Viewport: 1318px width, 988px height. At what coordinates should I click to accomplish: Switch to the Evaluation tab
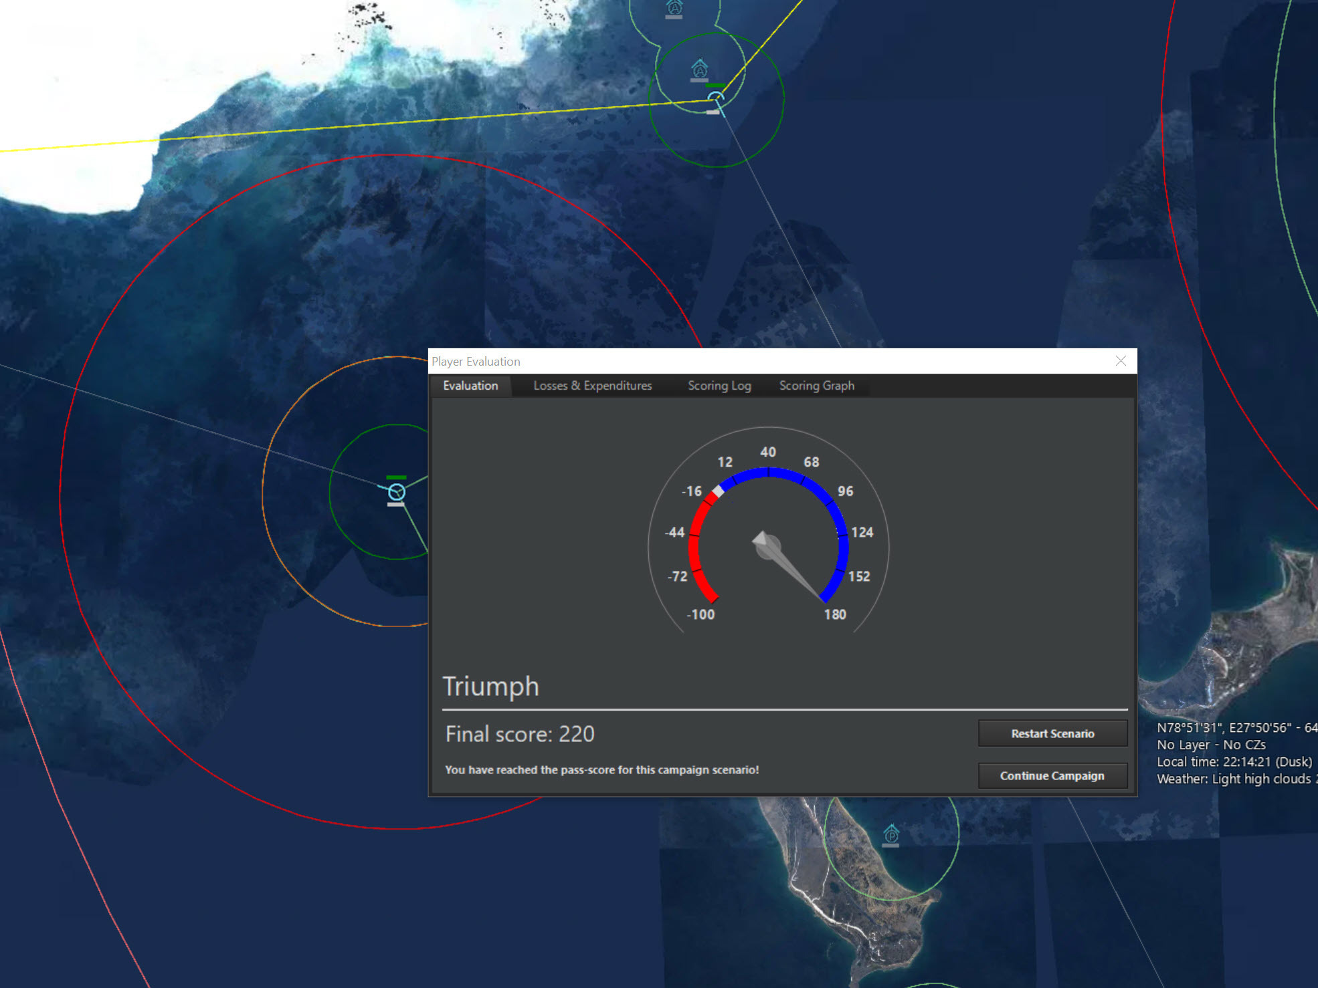[x=470, y=386]
